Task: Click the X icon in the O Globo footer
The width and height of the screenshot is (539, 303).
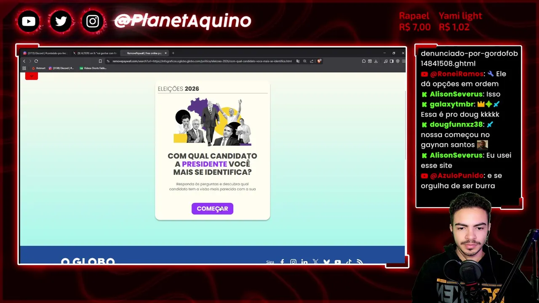Action: 315,262
